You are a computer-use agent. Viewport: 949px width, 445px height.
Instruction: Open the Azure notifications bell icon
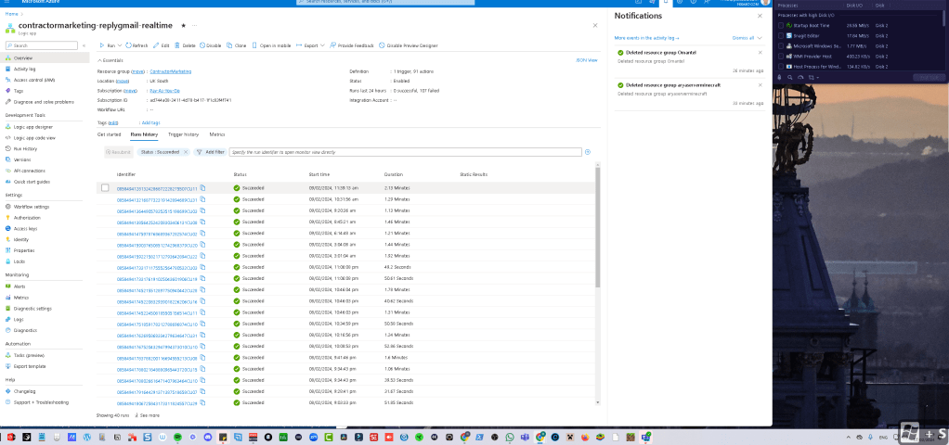click(x=666, y=3)
